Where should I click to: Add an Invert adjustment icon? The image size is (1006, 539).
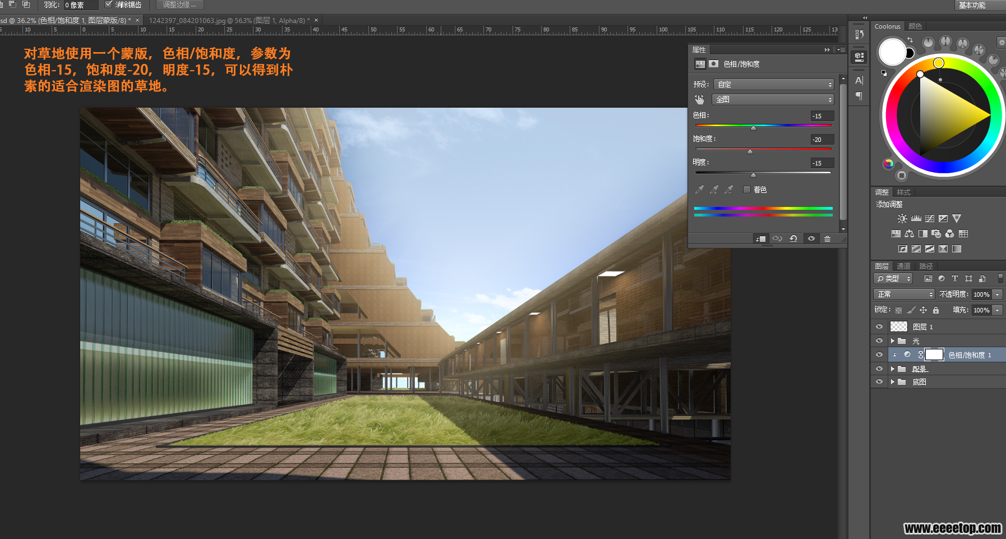coord(903,249)
